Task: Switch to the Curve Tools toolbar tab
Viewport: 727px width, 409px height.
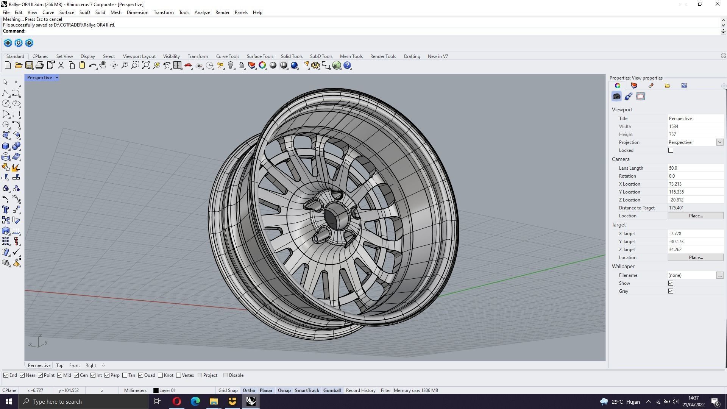Action: [228, 56]
